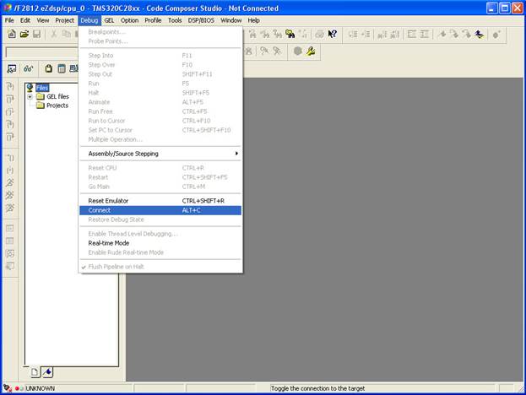Click the yellow wrench icon
The image size is (526, 395).
tap(311, 51)
